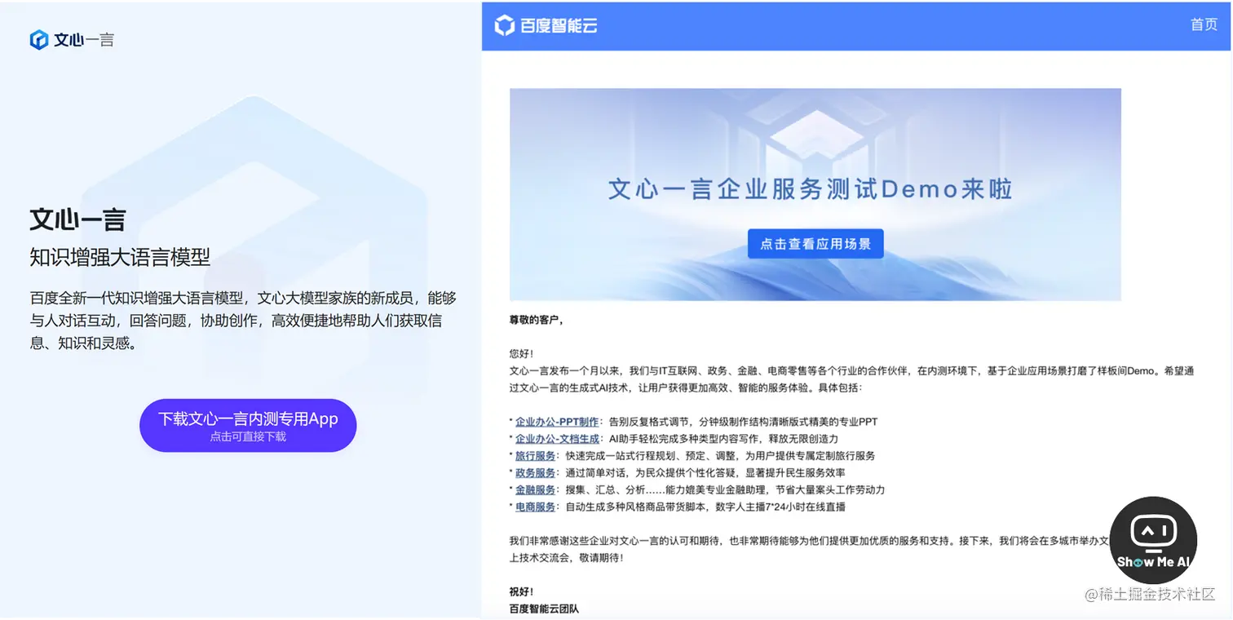Image resolution: width=1233 pixels, height=620 pixels.
Task: Click the 百度智能云团队 signature text
Action: point(544,609)
